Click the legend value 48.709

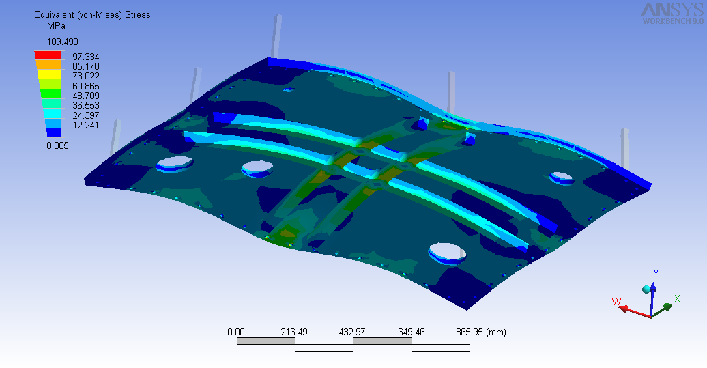click(86, 96)
